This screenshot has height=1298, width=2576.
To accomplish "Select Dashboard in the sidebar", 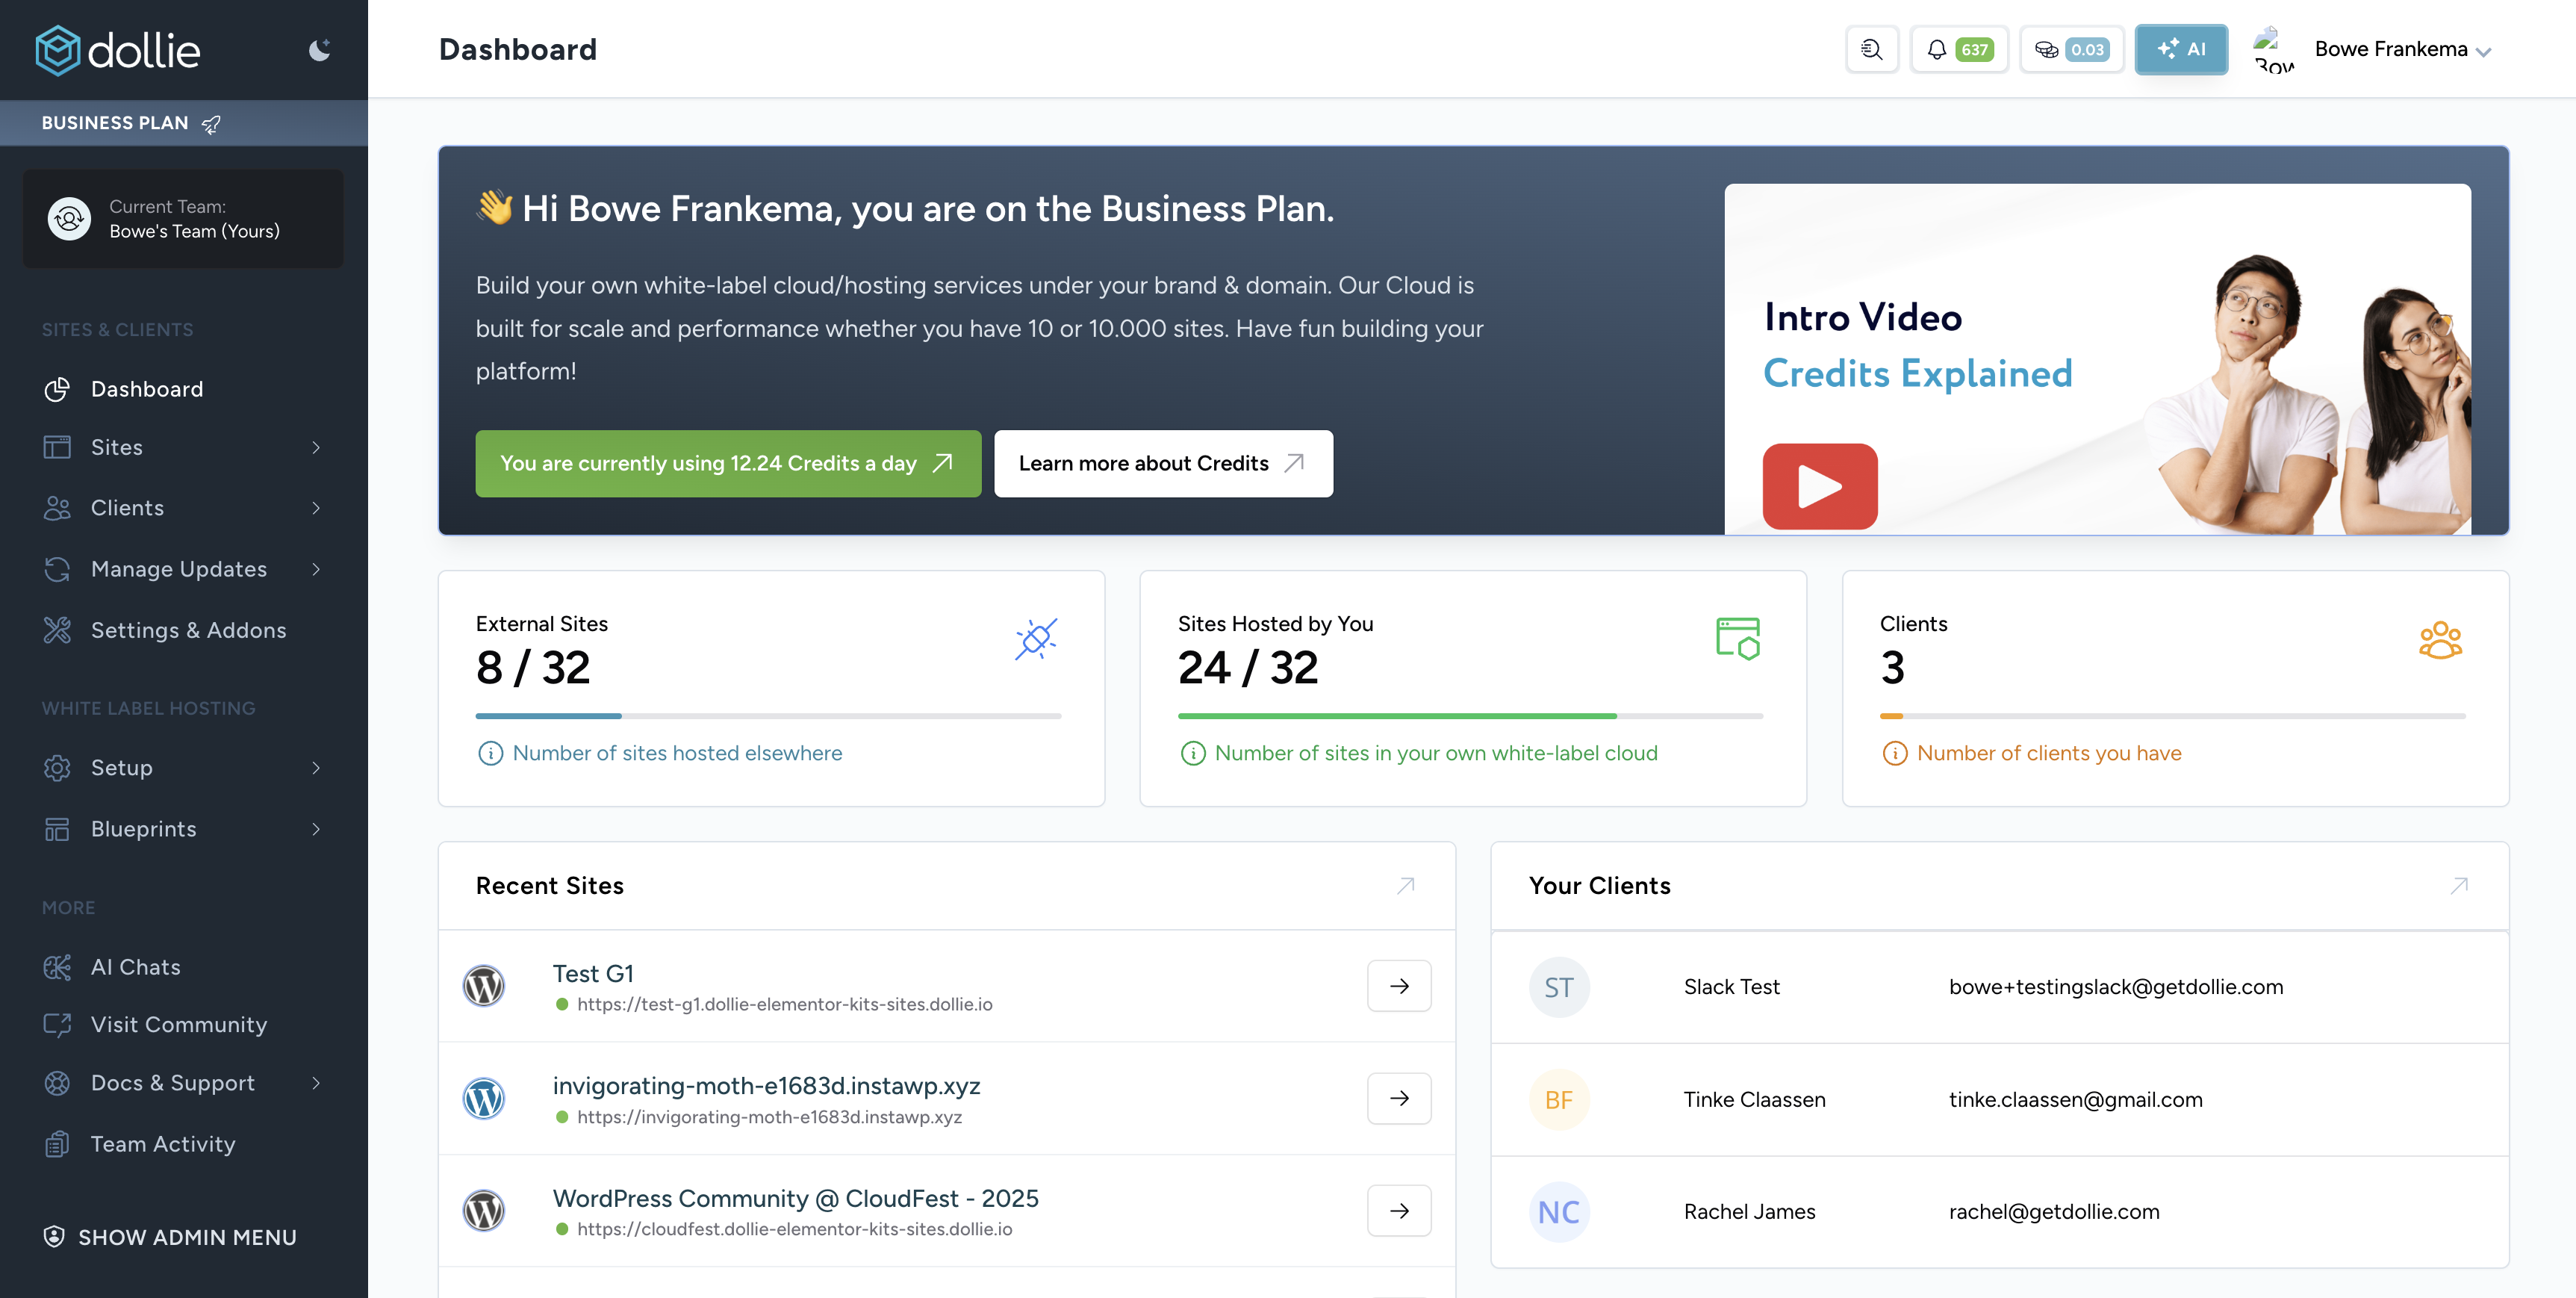I will 146,389.
